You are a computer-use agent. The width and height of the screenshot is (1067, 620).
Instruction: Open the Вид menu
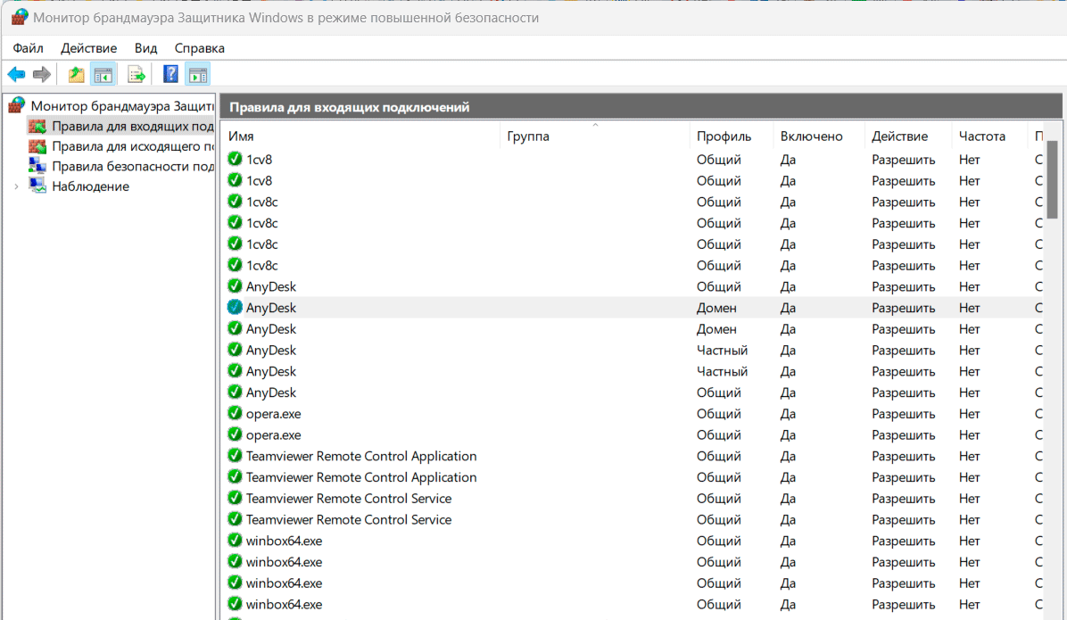pyautogui.click(x=145, y=48)
